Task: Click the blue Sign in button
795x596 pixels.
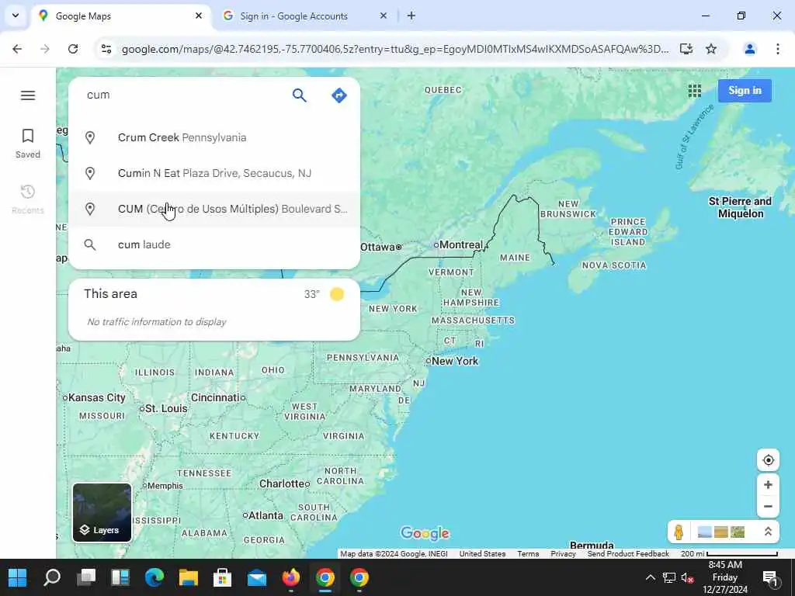Action: [x=745, y=91]
